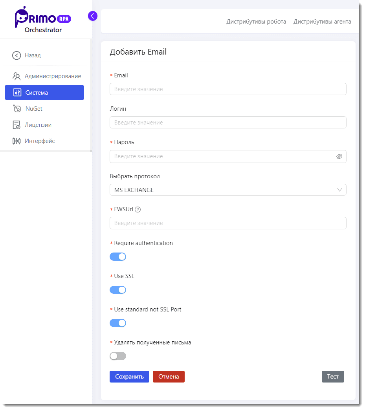Click the EWSUrl help question mark icon
Viewport: 365px width, 410px height.
138,210
